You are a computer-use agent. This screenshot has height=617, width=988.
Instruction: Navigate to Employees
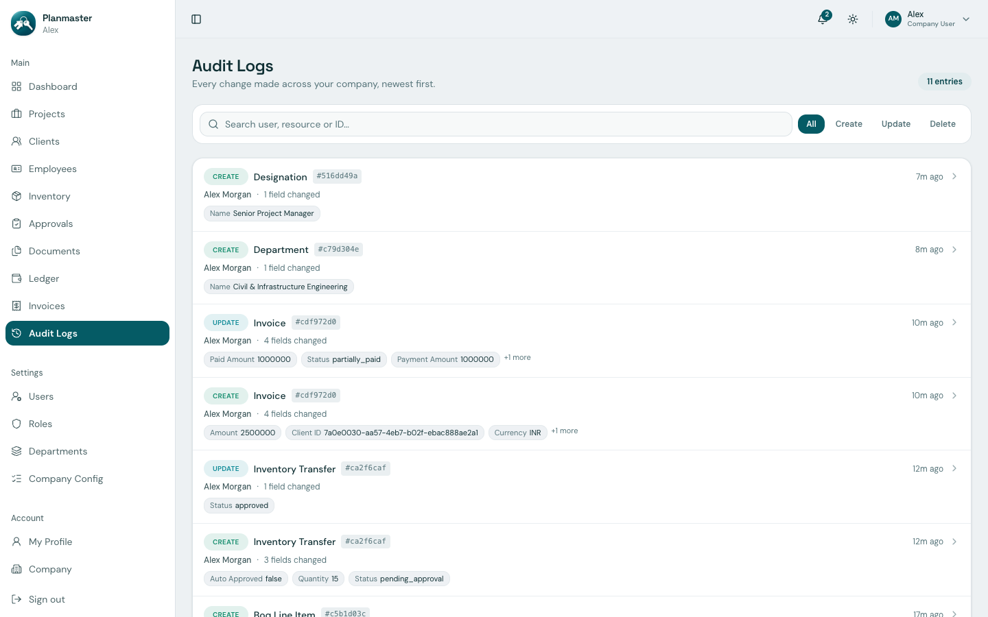87,169
